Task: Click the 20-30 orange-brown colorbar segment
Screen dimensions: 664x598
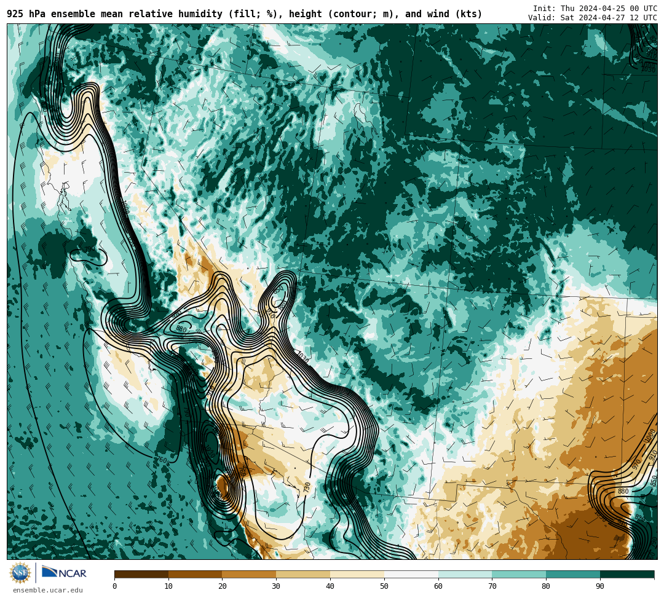Action: click(x=250, y=574)
